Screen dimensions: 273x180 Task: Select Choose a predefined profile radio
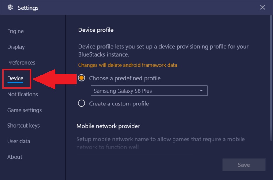(81, 78)
